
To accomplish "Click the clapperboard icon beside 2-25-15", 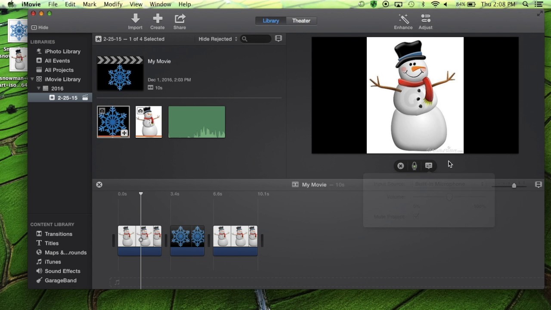I will pyautogui.click(x=85, y=98).
